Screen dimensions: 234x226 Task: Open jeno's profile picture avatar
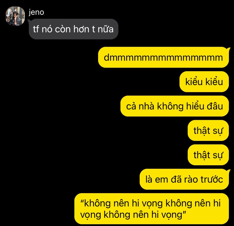coord(15,16)
